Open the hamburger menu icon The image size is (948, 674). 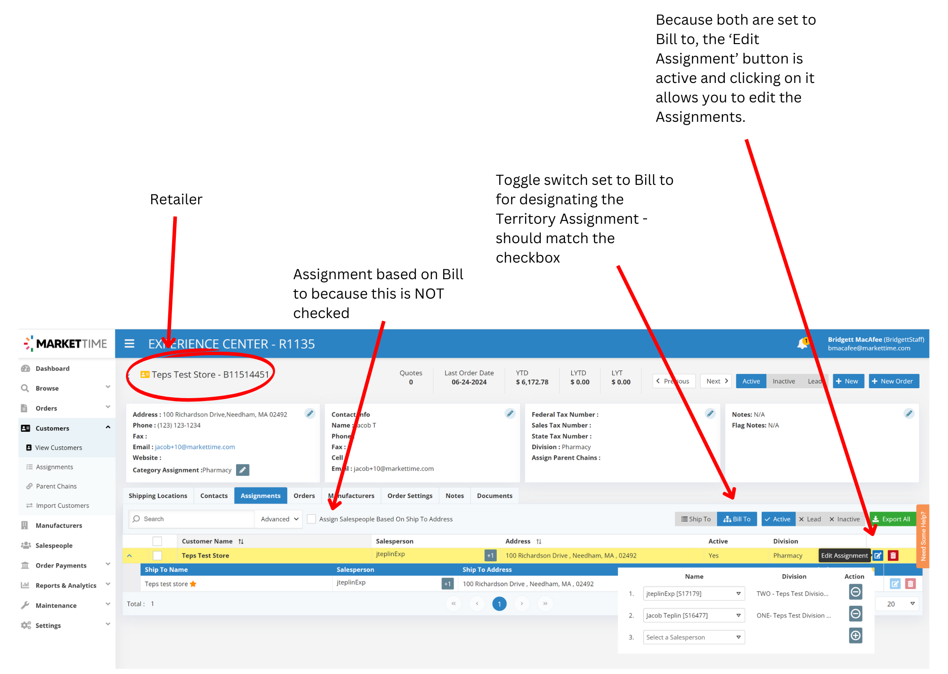click(x=129, y=344)
